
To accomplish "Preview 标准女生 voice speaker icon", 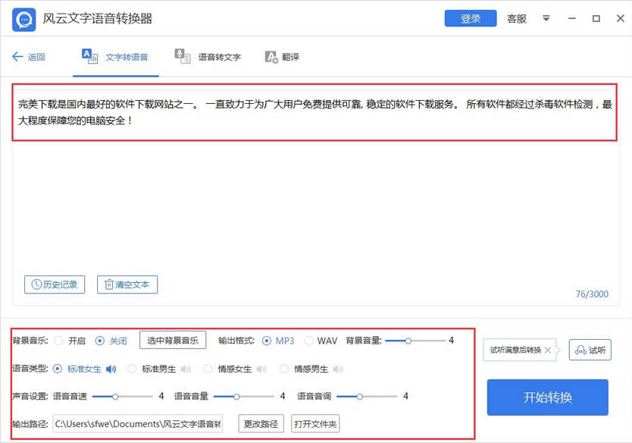I will coord(111,369).
